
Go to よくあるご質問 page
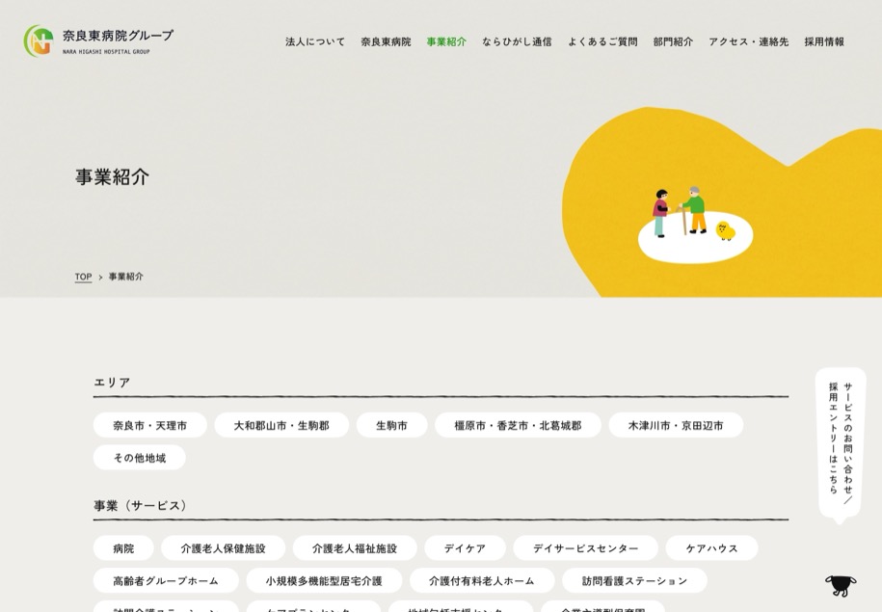602,41
